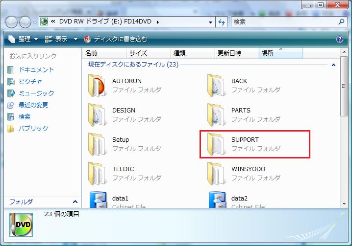Click the WINSYODO folder name text
The width and height of the screenshot is (352, 246).
tap(248, 169)
